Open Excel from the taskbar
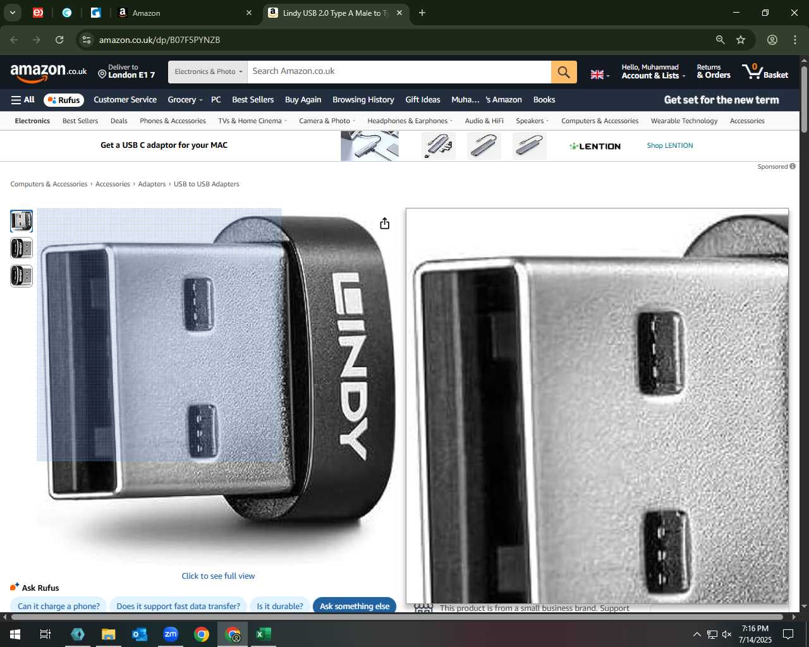This screenshot has width=809, height=647. pos(264,634)
